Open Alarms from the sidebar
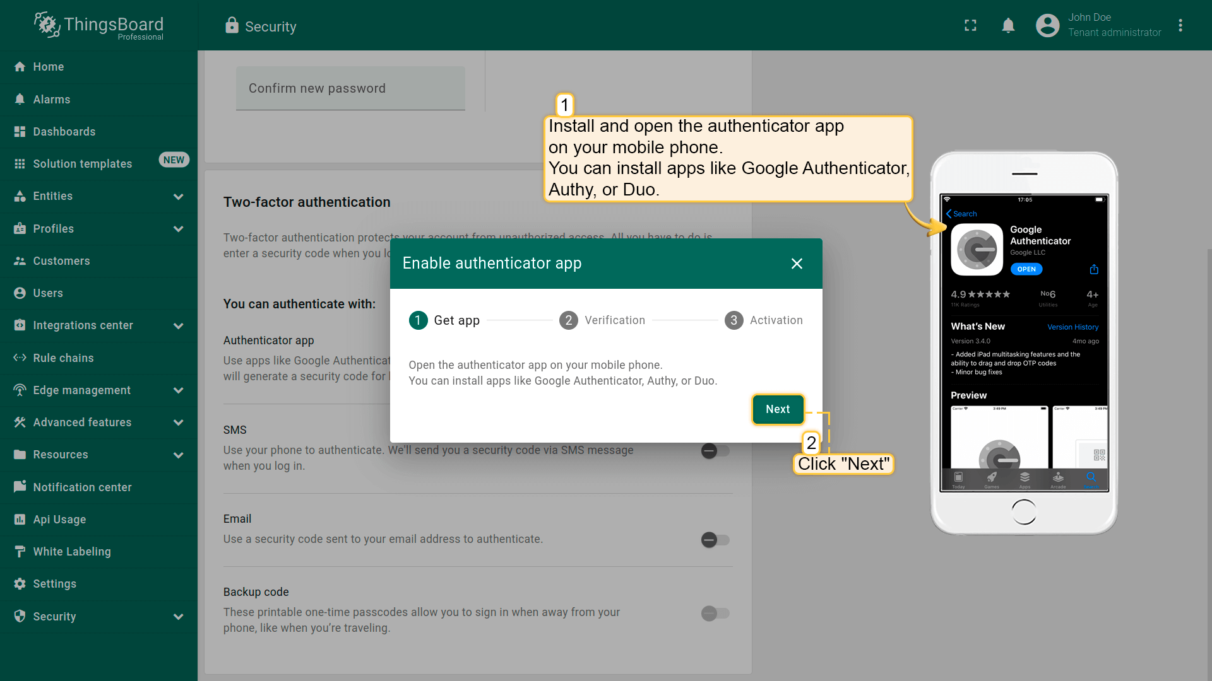1212x681 pixels. tap(52, 100)
